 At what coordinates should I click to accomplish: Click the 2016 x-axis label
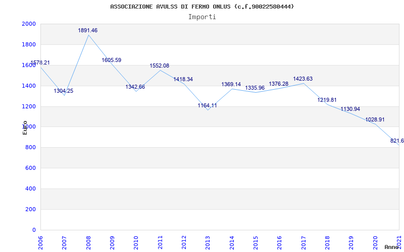(x=280, y=243)
